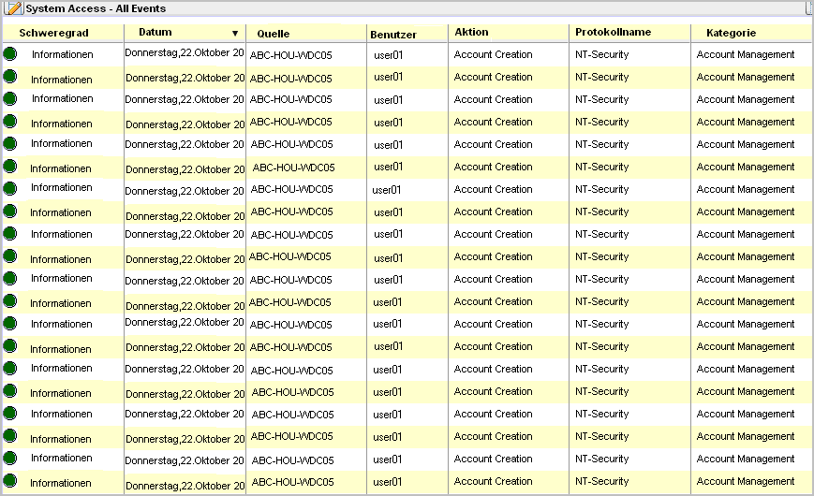Click 'NT-Security' in the first row
The width and height of the screenshot is (814, 496).
click(x=601, y=54)
